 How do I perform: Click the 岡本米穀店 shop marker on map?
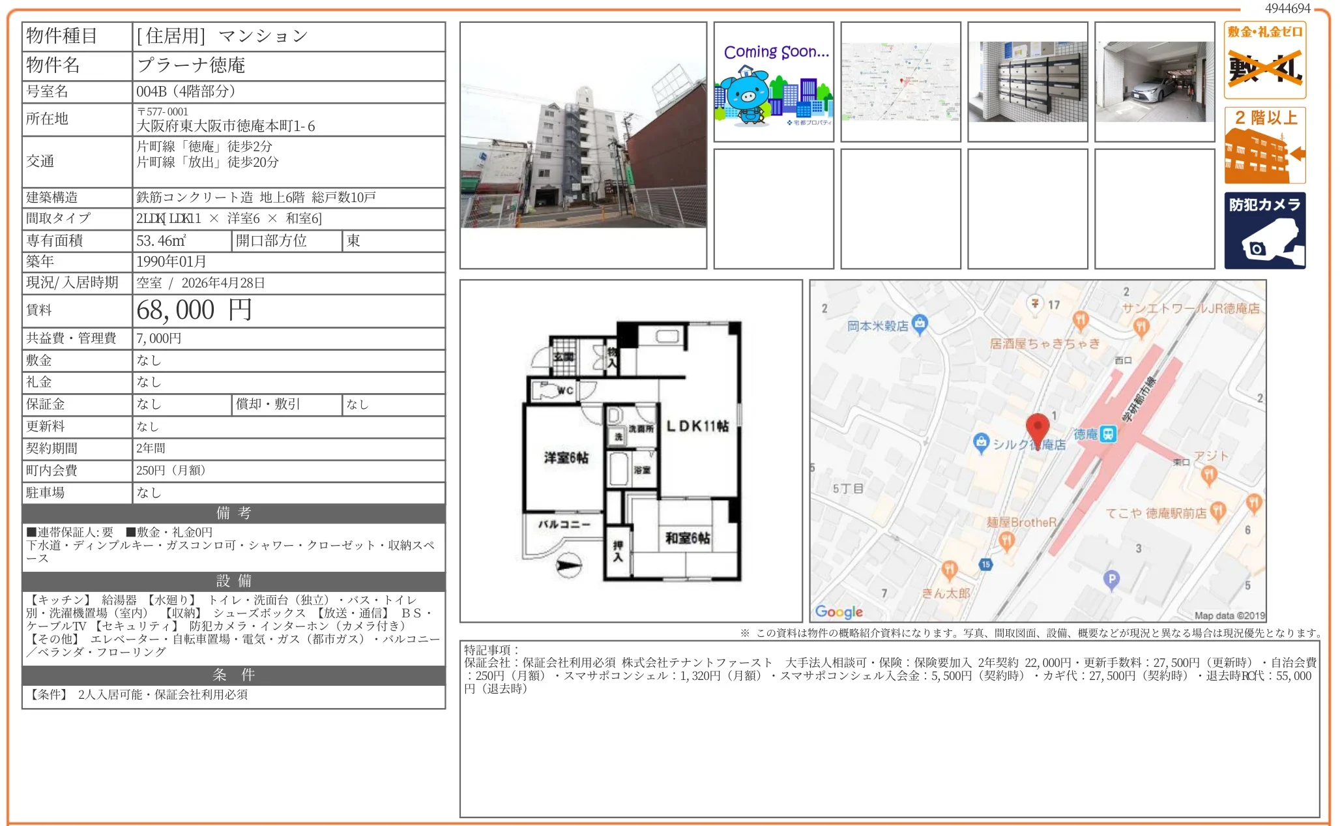[920, 323]
